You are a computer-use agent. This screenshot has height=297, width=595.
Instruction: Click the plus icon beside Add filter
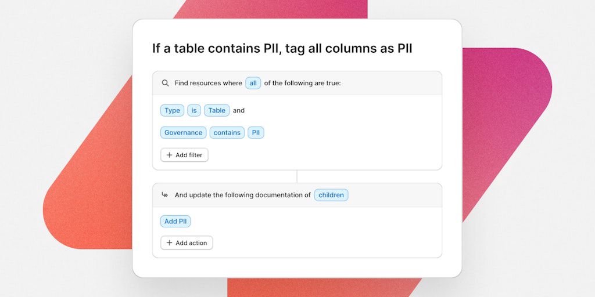click(169, 155)
